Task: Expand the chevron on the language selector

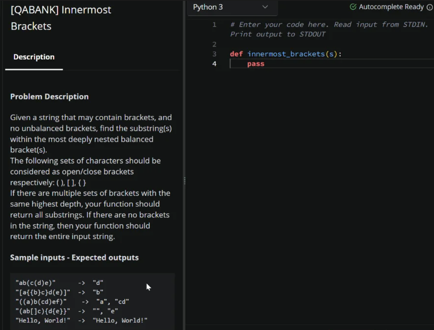Action: (x=265, y=7)
